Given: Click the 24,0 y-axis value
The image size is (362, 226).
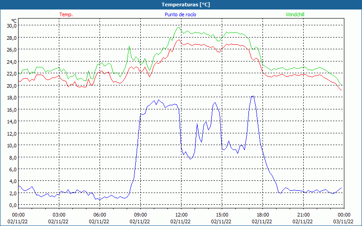Looking at the screenshot, I should (x=12, y=61).
